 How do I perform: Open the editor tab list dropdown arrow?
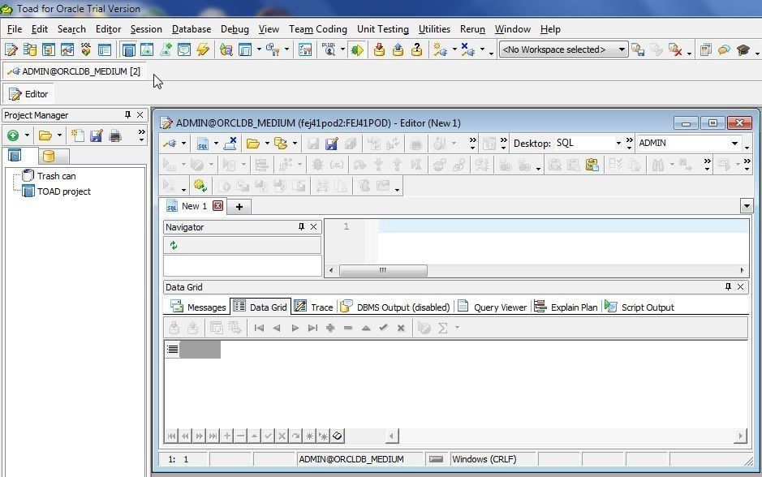(747, 206)
